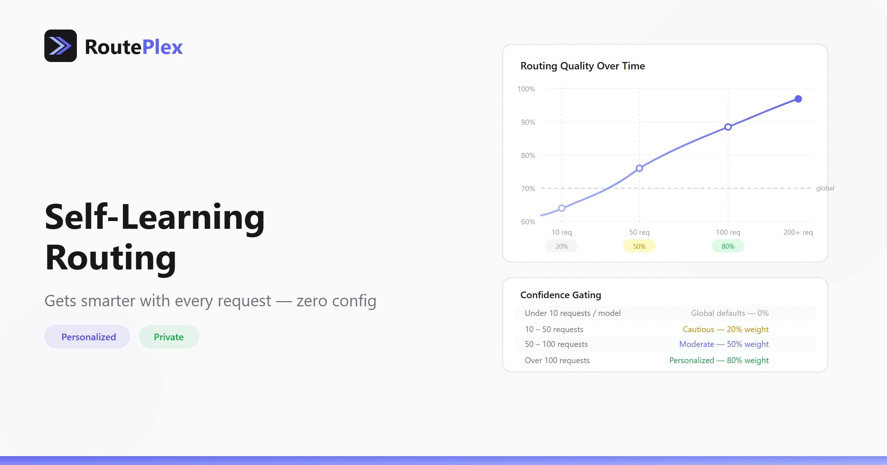Switch to the Routing Quality Over Time view
The height and width of the screenshot is (465, 887).
click(x=583, y=66)
